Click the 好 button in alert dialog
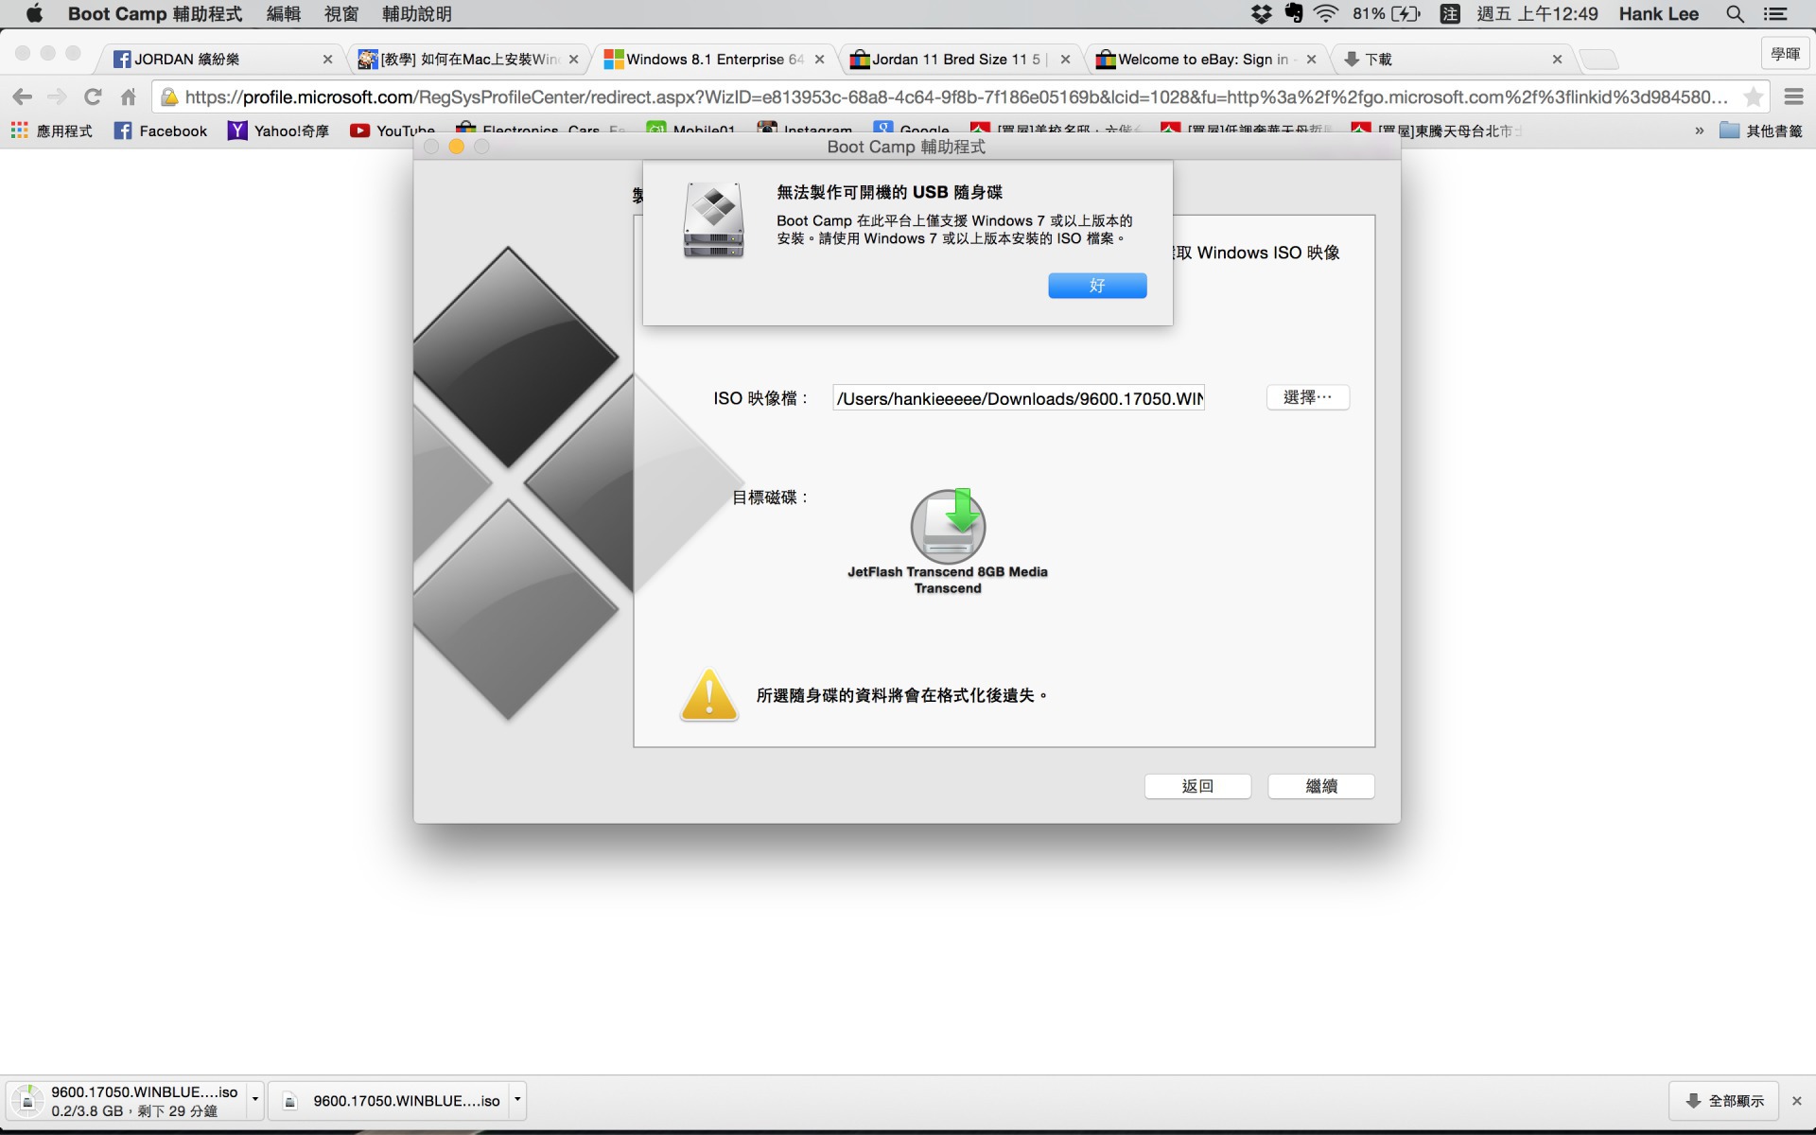Image resolution: width=1816 pixels, height=1135 pixels. coord(1096,286)
